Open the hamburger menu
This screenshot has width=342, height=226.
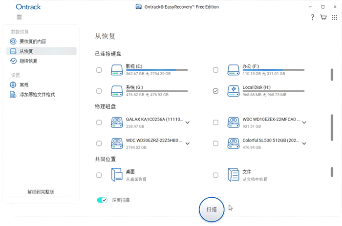19,17
